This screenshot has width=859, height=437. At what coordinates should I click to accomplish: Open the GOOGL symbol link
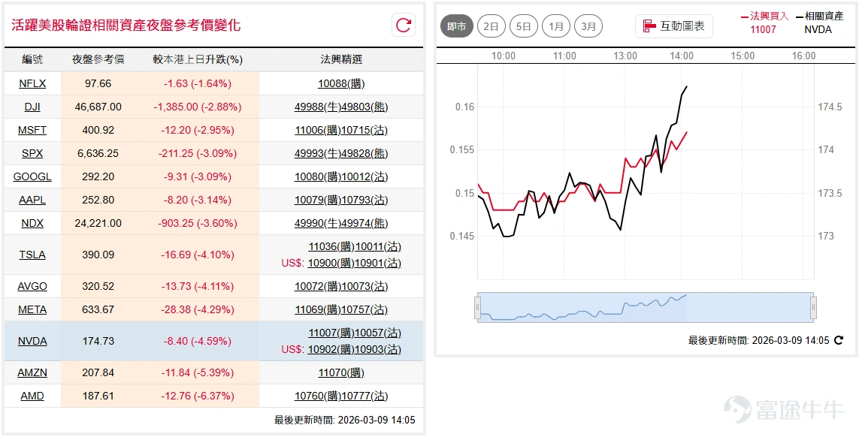(x=32, y=177)
